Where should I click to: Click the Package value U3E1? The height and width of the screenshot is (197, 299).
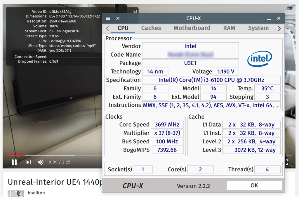click(x=190, y=63)
